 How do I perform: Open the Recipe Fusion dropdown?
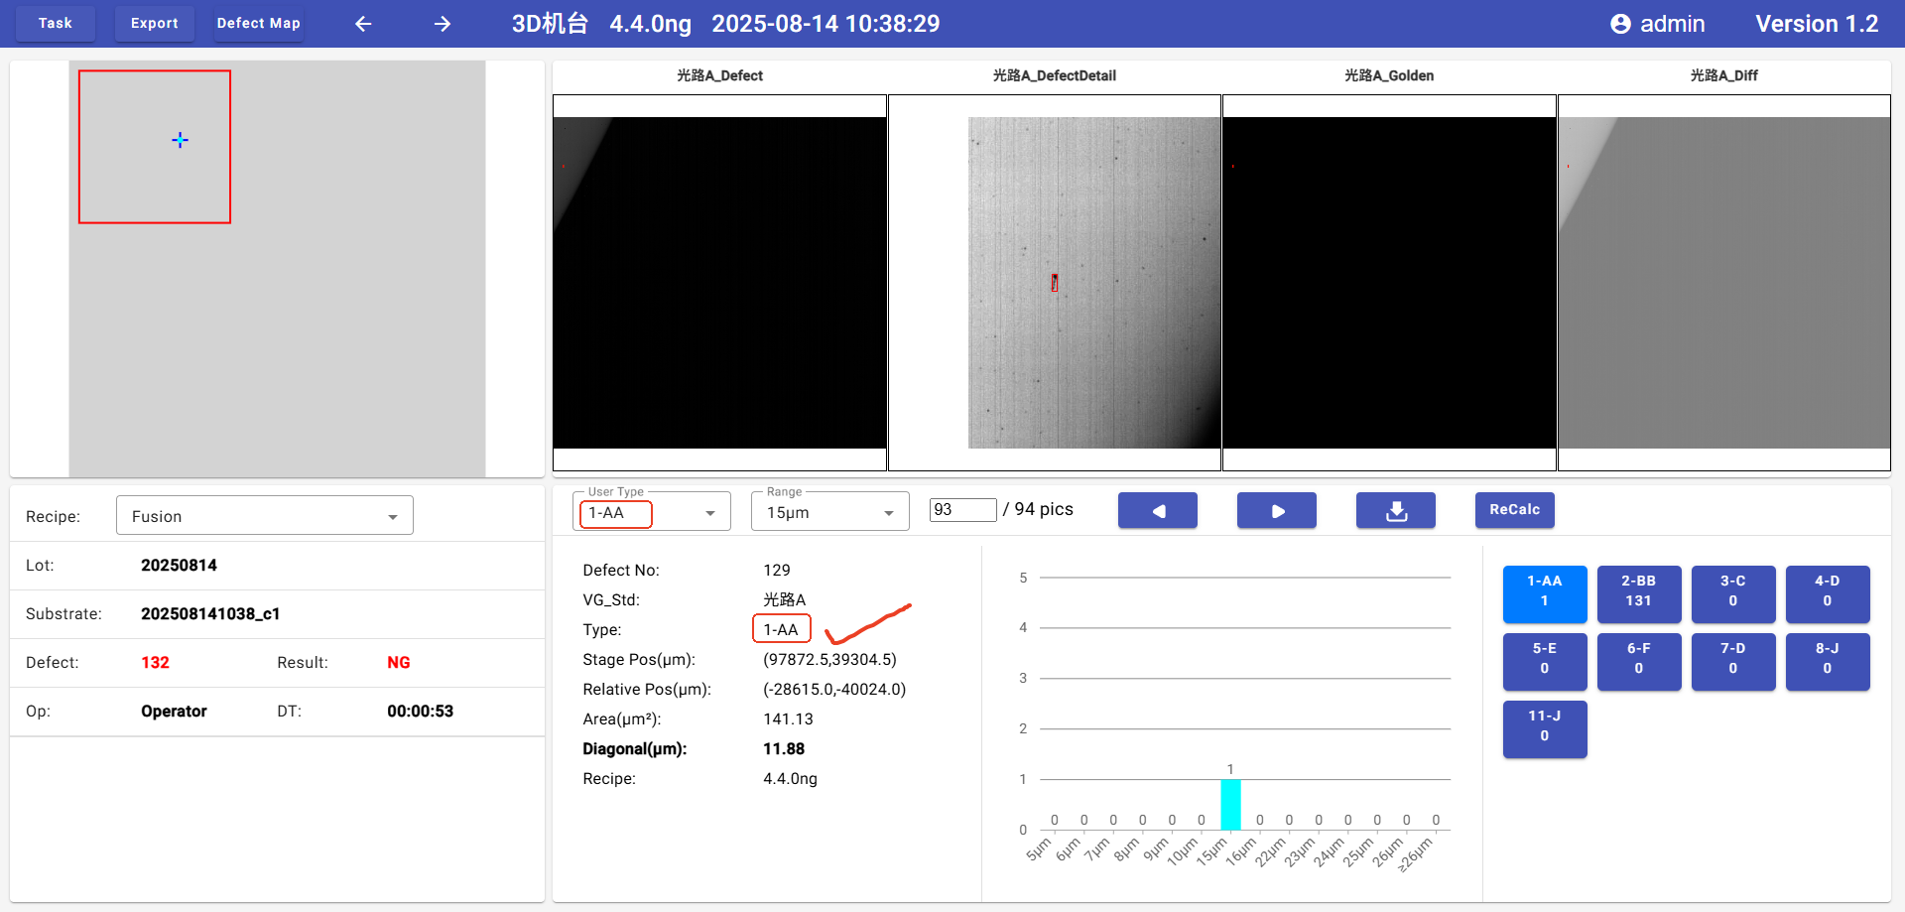[x=264, y=516]
